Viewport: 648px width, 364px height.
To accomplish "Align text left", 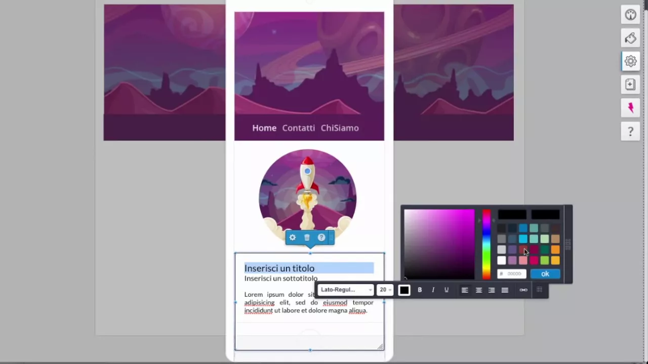I will click(465, 290).
